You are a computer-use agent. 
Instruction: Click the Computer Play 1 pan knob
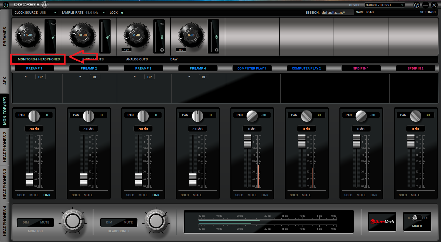tap(252, 116)
